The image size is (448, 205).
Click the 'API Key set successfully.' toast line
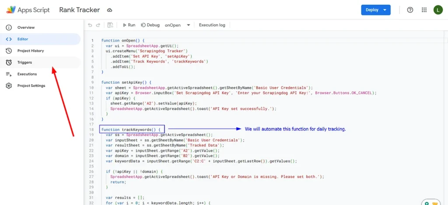click(193, 109)
